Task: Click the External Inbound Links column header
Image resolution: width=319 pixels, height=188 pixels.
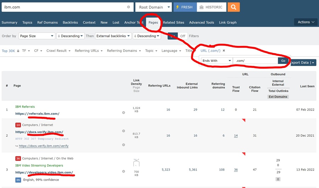Action: (x=187, y=86)
